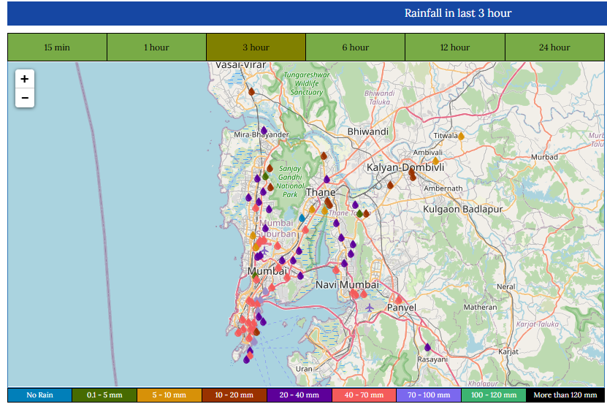The width and height of the screenshot is (607, 404).
Task: Select the 3 hour rainfall tab
Action: pyautogui.click(x=256, y=47)
